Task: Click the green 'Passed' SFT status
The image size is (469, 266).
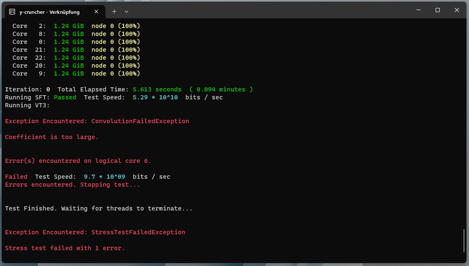Action: coord(65,97)
